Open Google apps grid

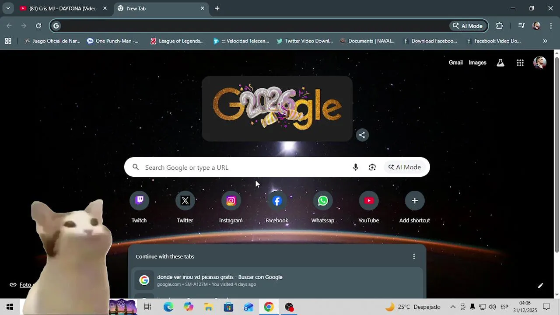(520, 63)
